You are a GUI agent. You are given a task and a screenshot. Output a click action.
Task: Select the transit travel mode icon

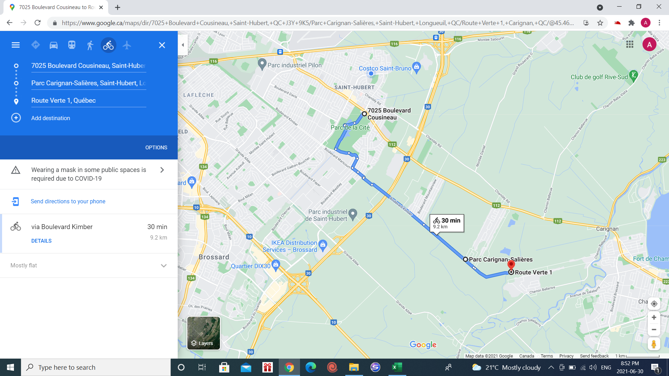click(72, 45)
